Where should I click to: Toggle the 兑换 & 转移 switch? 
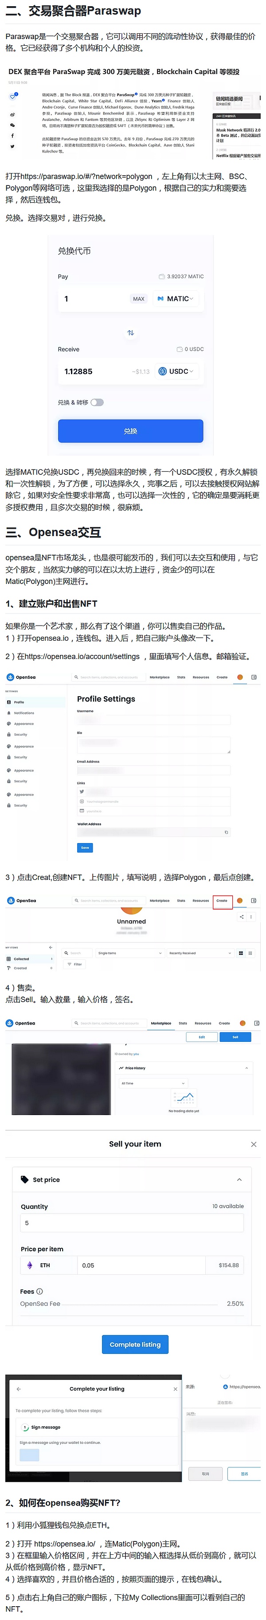pos(97,402)
